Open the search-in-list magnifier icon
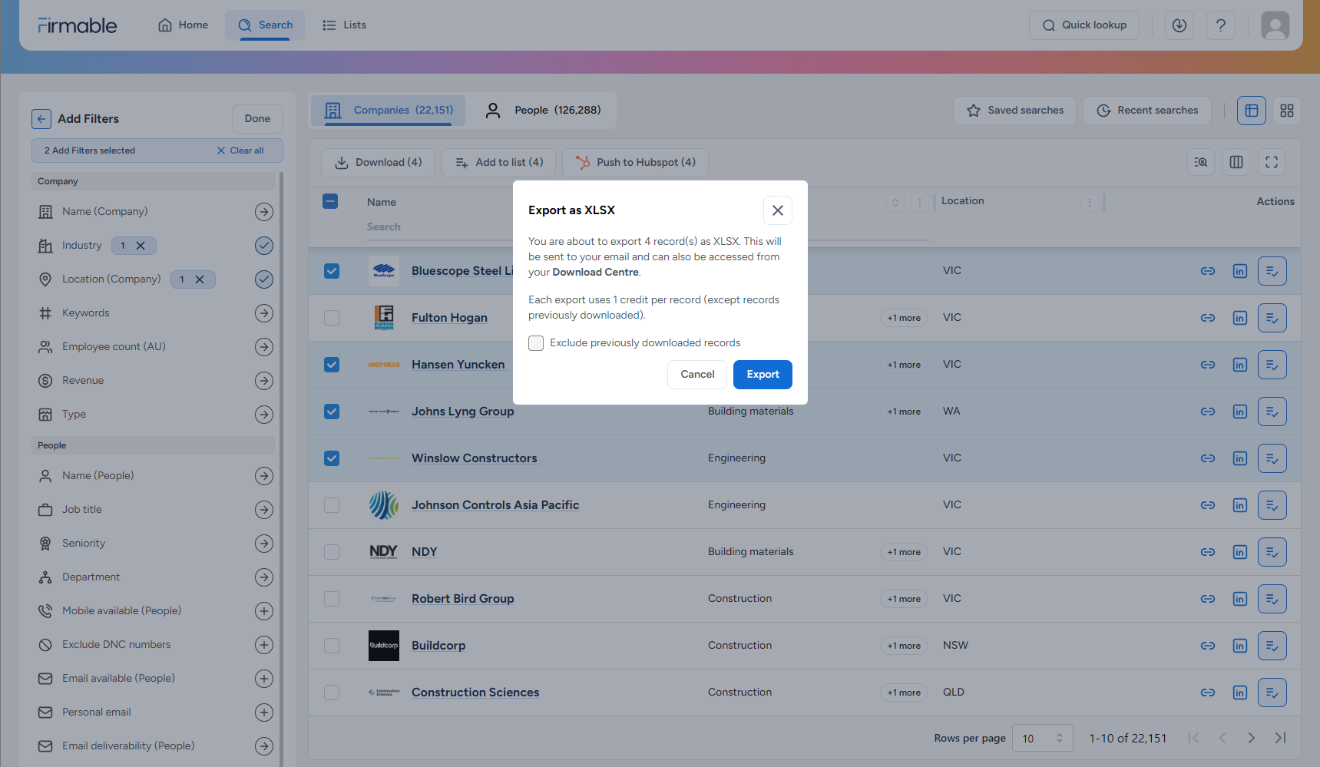 click(x=1201, y=162)
